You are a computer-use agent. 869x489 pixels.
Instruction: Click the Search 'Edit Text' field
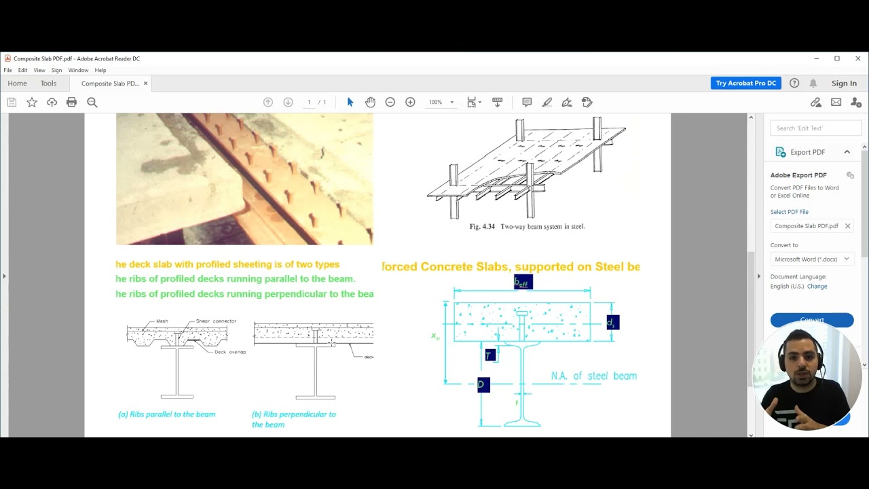(x=816, y=128)
